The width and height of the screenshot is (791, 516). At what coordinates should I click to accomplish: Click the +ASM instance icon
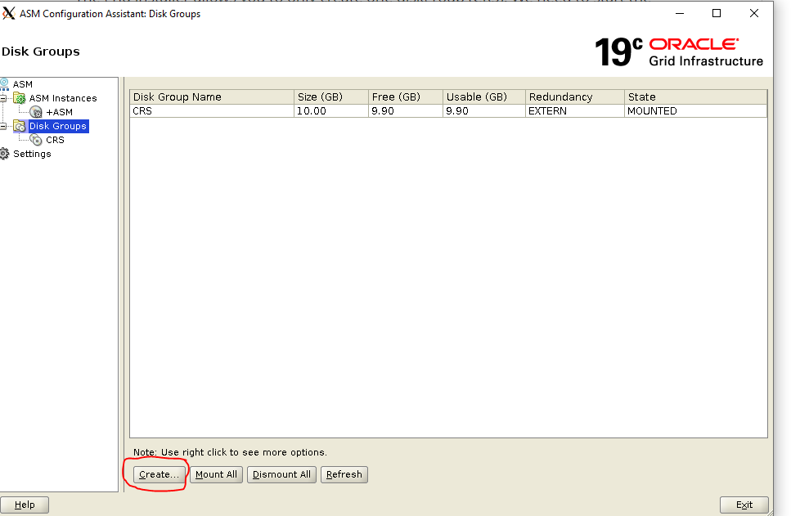(36, 112)
